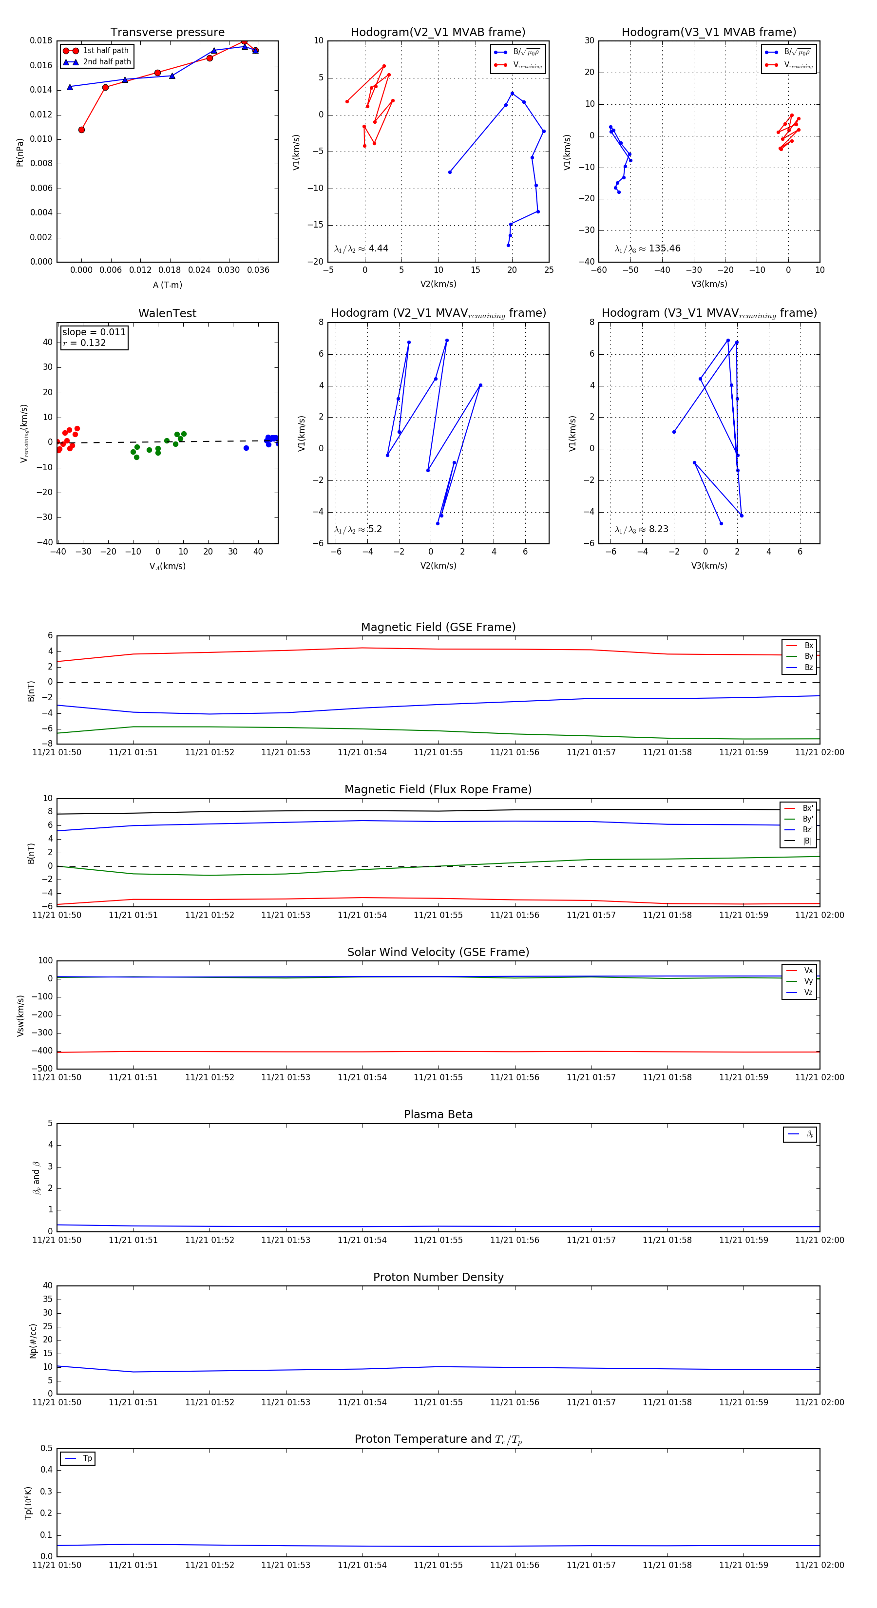Image resolution: width=877 pixels, height=1608 pixels.
Task: Click 'r = 0.132' annotation
Action: tap(84, 343)
